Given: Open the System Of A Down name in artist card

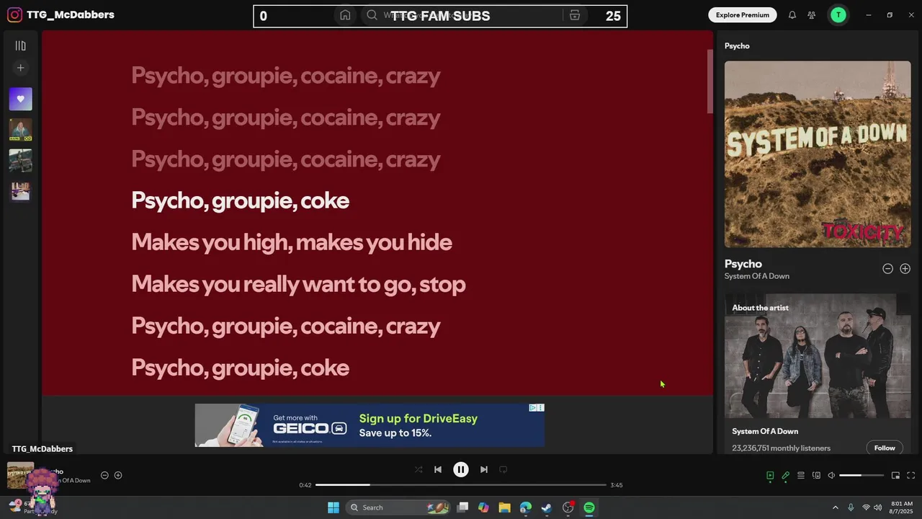Looking at the screenshot, I should click(765, 431).
